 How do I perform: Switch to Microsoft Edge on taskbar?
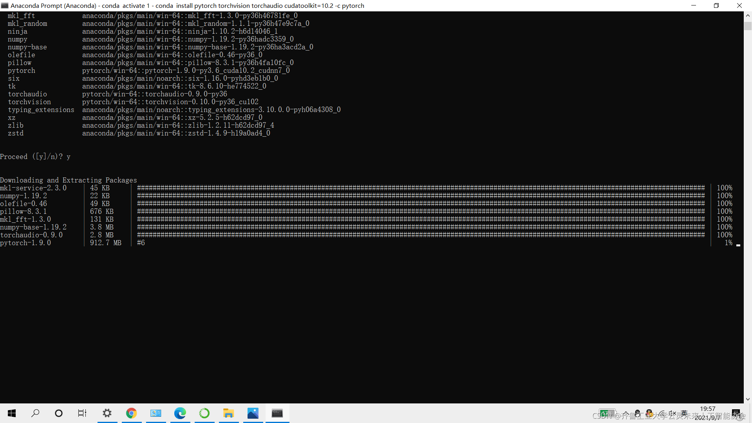pyautogui.click(x=180, y=413)
